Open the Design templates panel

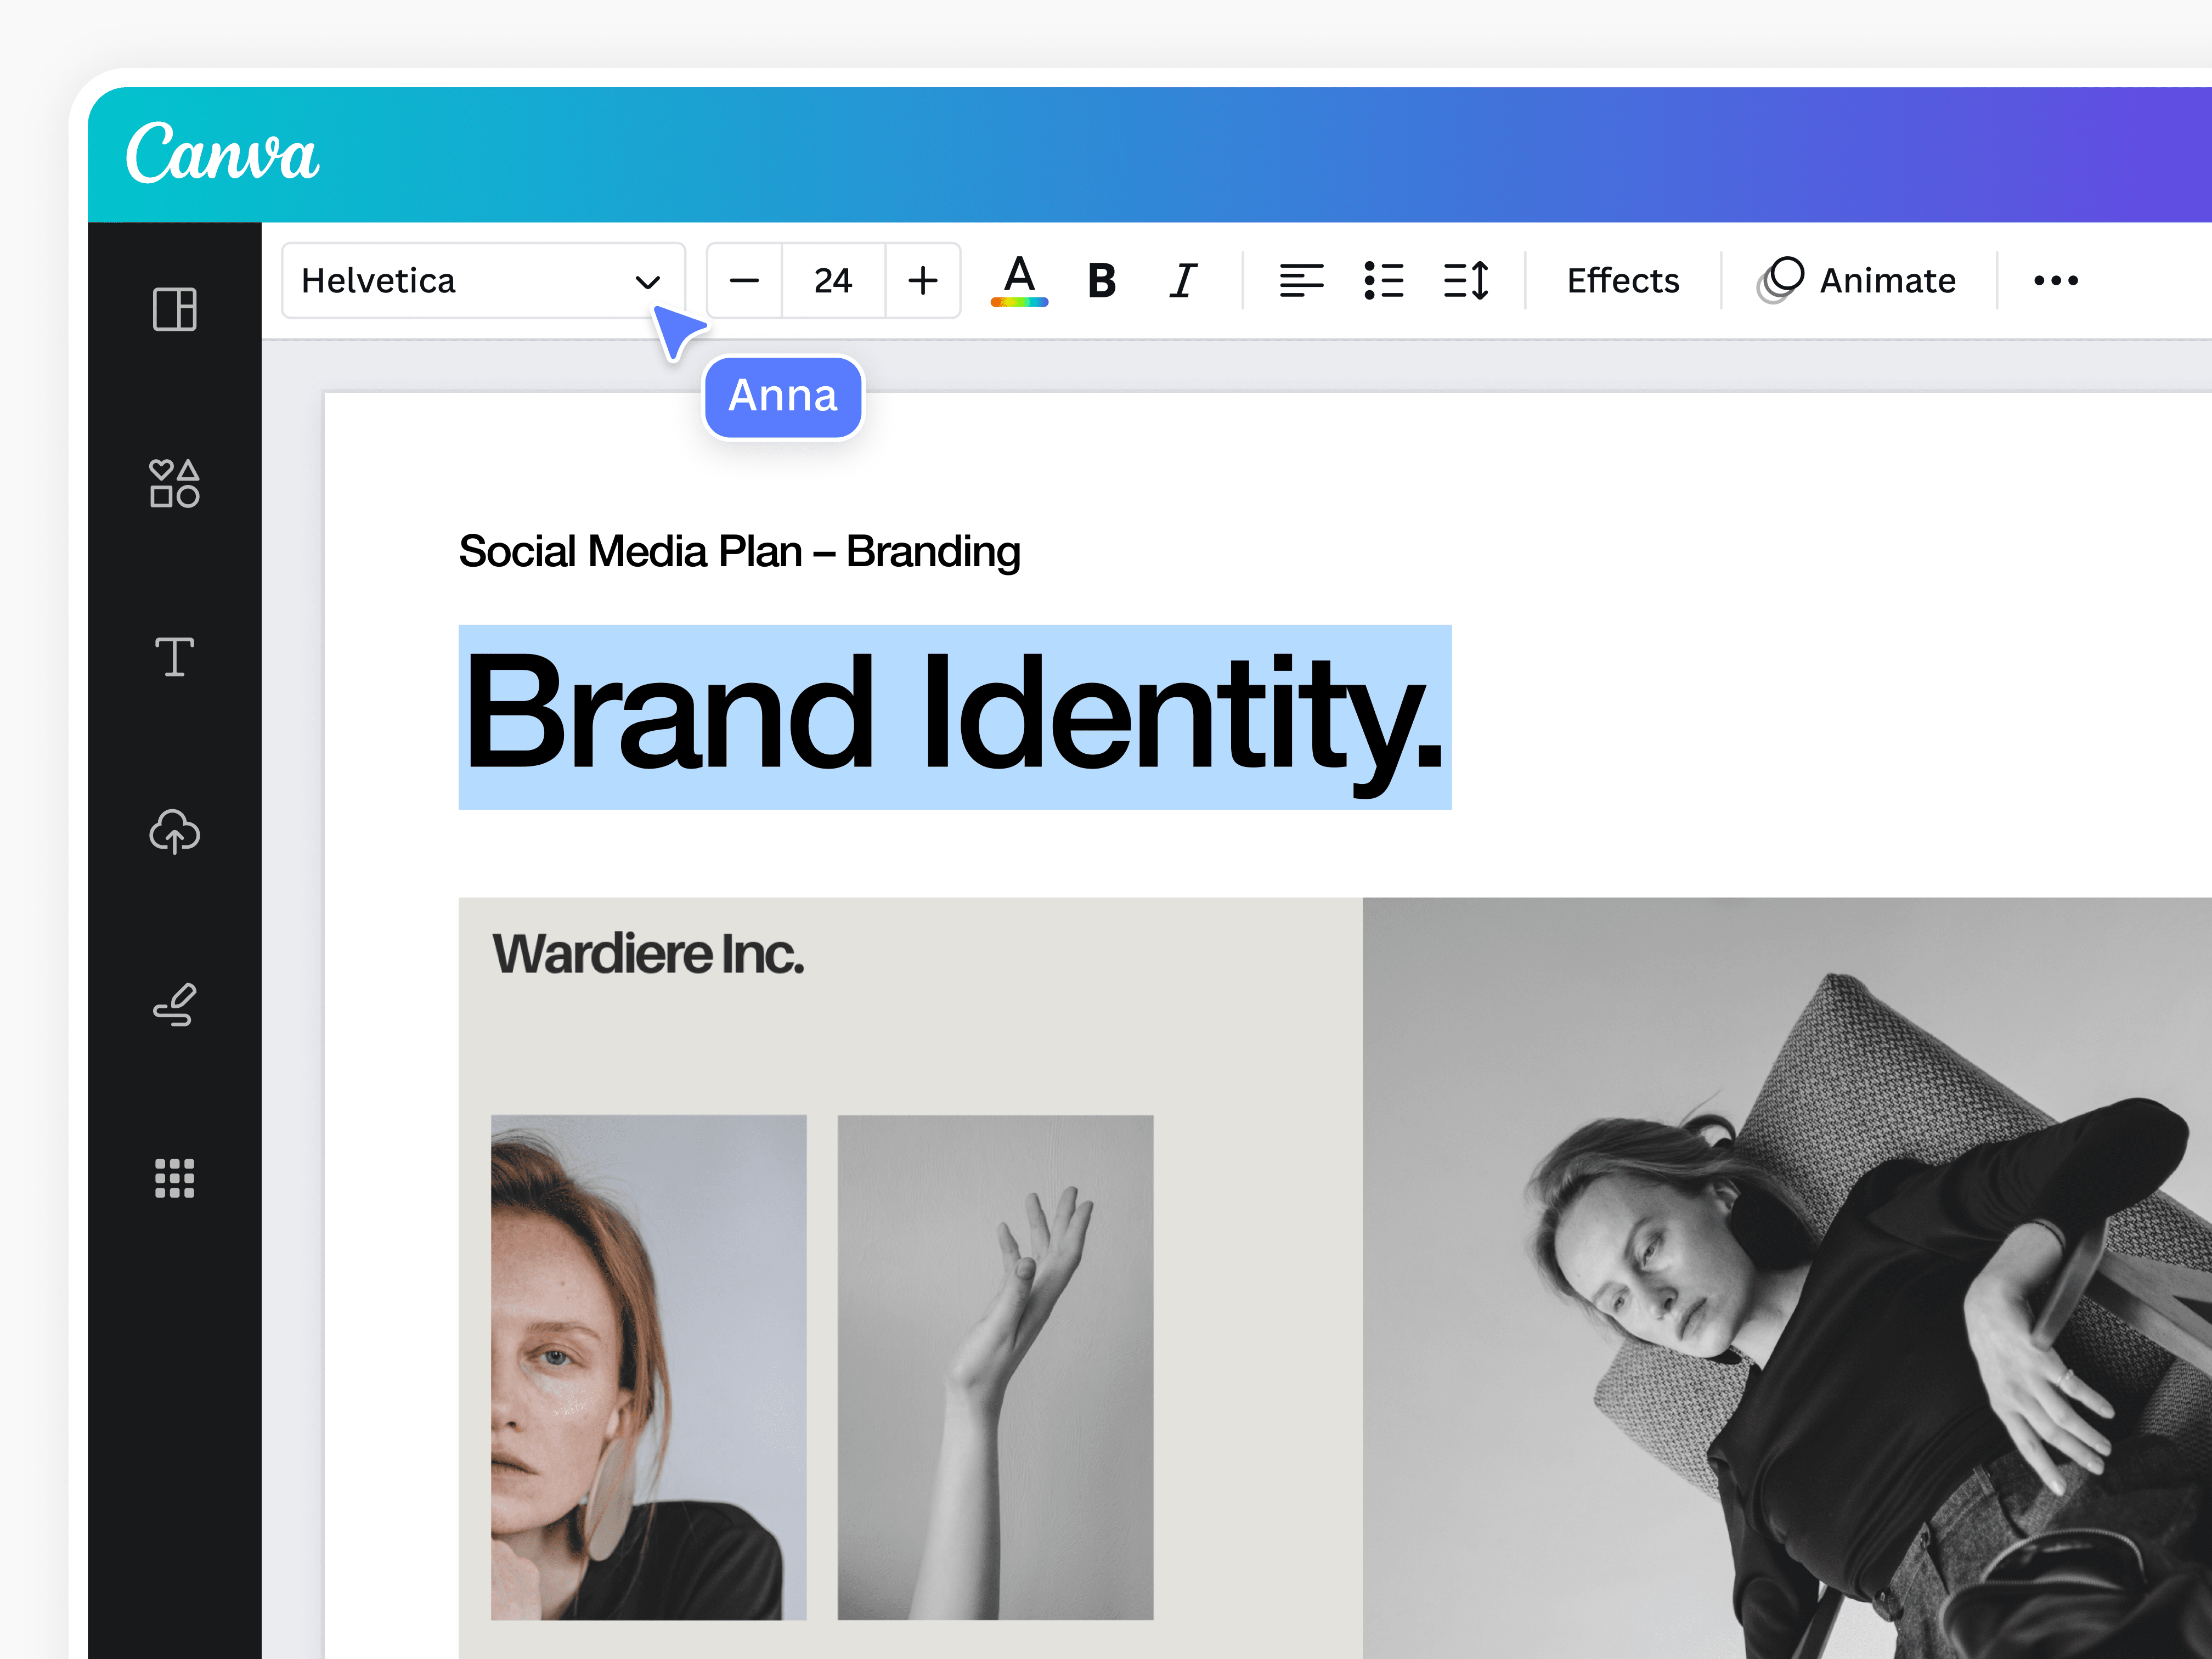coord(174,311)
